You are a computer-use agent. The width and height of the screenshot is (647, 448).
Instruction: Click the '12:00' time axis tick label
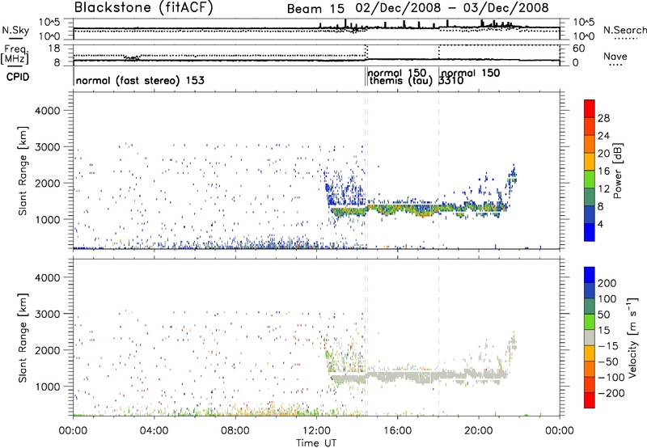[316, 431]
